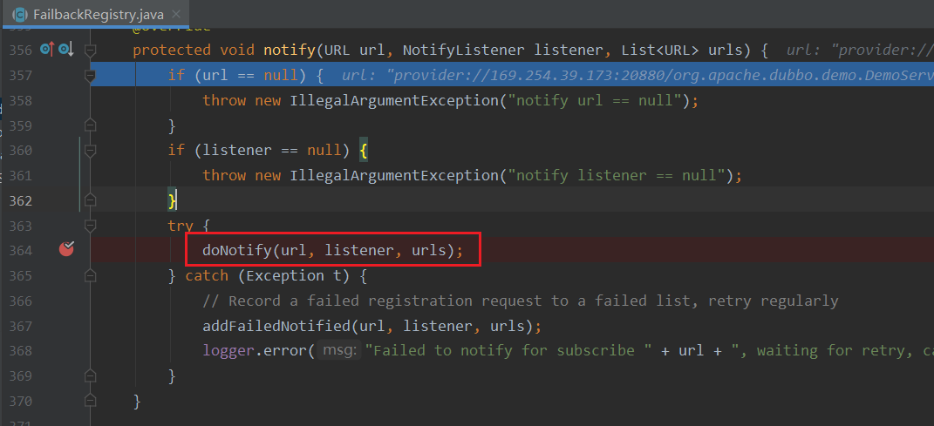The width and height of the screenshot is (934, 426).
Task: Click the implemented method down-arrow gutter icon
Action: (65, 50)
